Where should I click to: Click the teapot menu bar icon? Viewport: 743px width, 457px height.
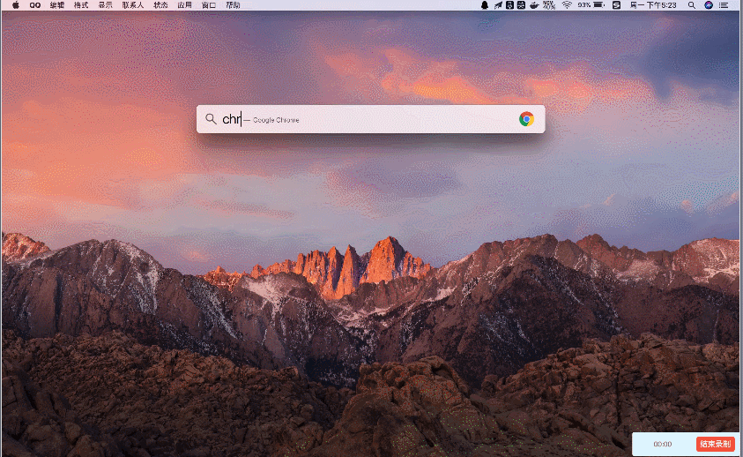[x=534, y=5]
